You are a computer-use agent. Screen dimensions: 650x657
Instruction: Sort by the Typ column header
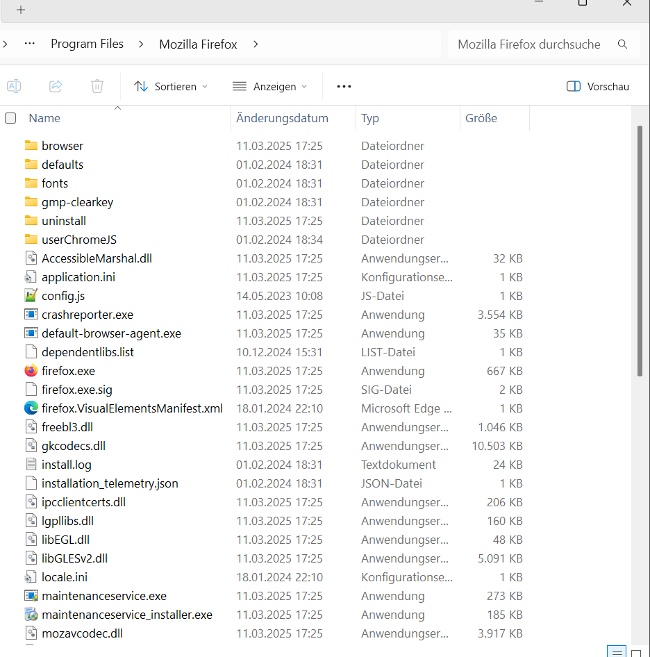[x=370, y=118]
